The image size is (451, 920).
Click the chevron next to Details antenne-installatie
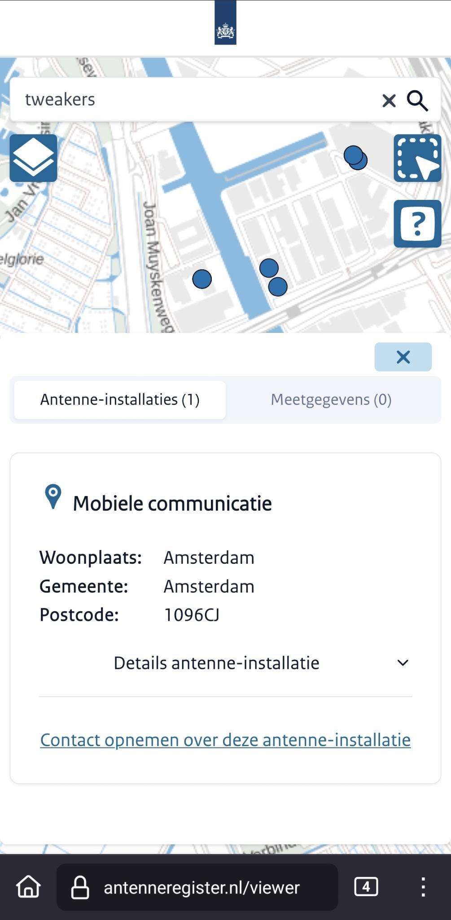coord(403,663)
